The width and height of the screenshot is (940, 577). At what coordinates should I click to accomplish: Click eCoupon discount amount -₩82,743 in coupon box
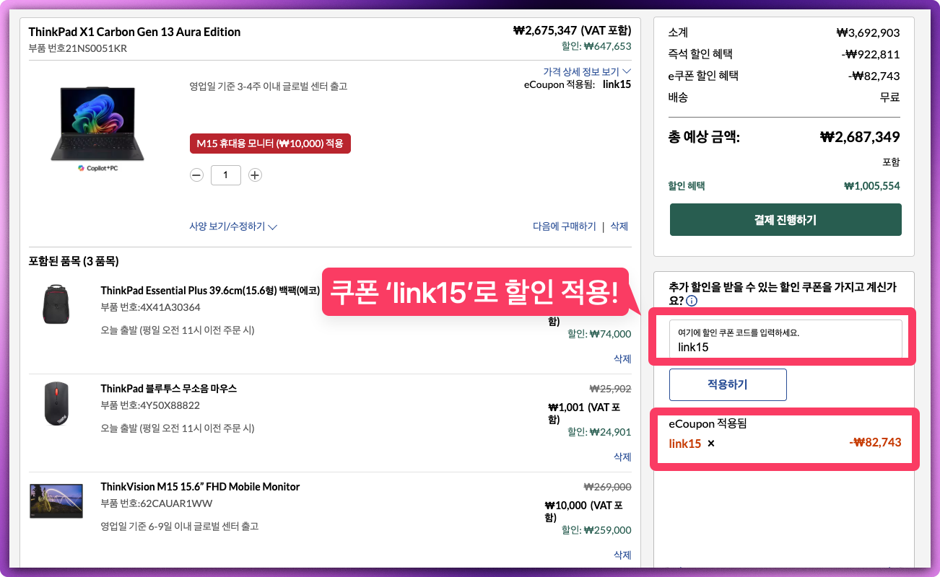coord(875,442)
